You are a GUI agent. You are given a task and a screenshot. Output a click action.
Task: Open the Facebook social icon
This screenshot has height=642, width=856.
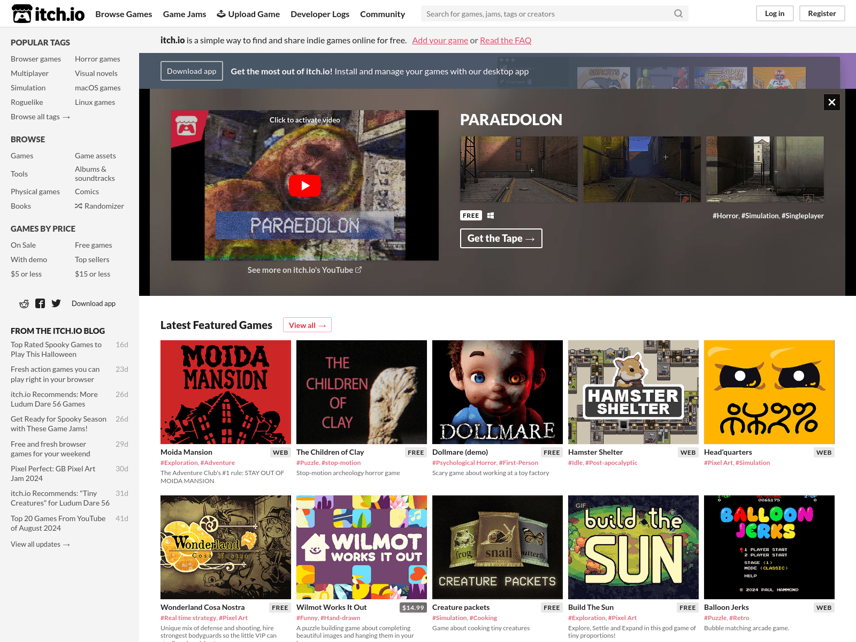(40, 303)
